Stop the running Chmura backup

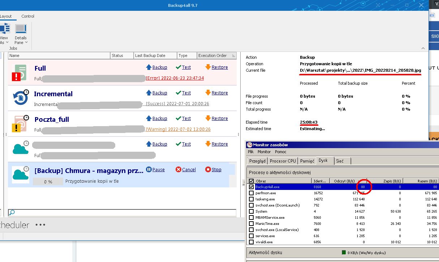[x=213, y=169]
